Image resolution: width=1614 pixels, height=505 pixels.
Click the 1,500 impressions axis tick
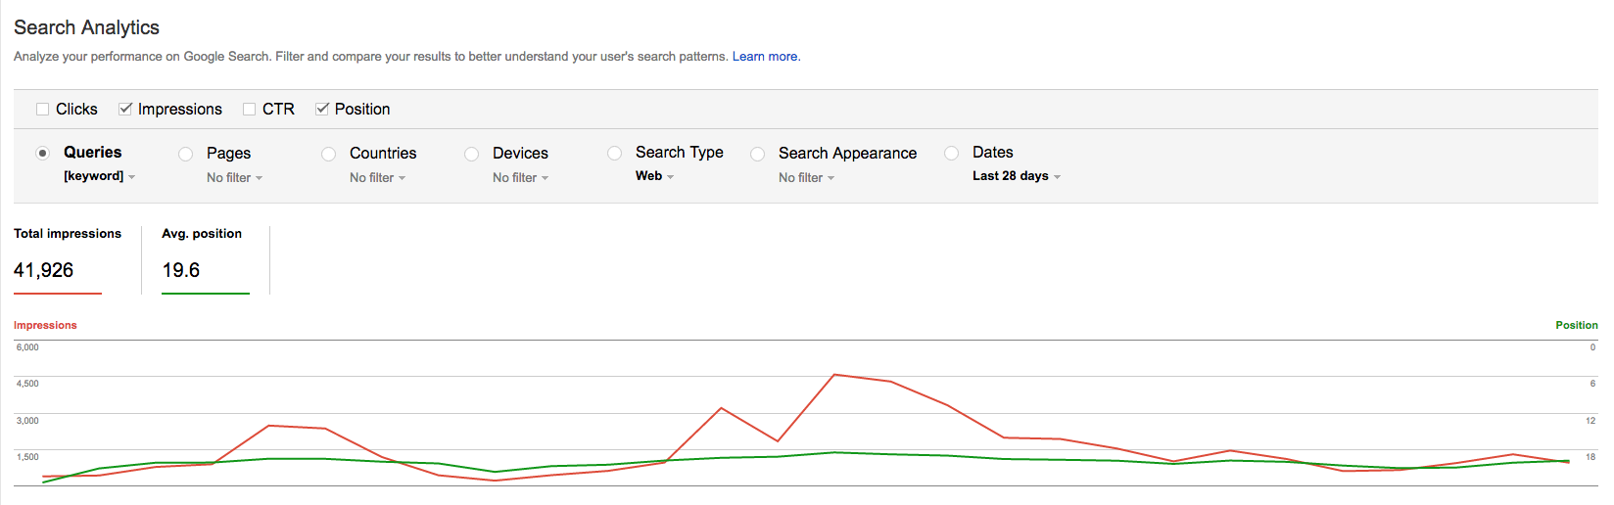pyautogui.click(x=27, y=457)
